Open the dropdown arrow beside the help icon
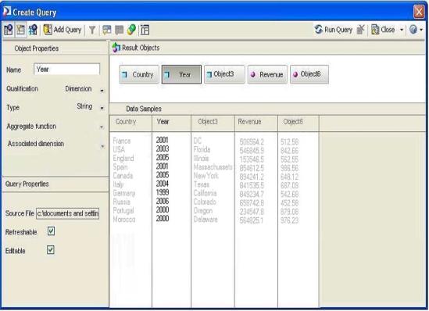This screenshot has height=311, width=429. point(421,30)
